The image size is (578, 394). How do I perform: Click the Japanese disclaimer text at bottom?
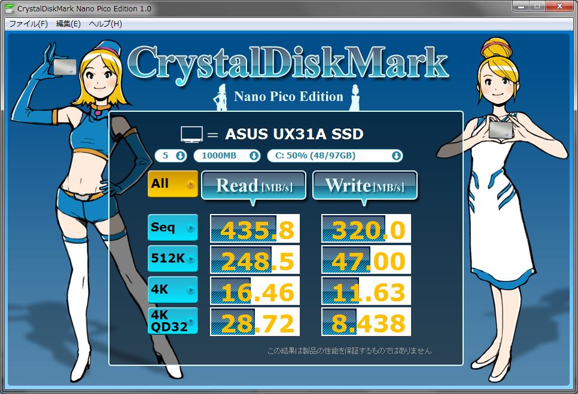tap(349, 350)
